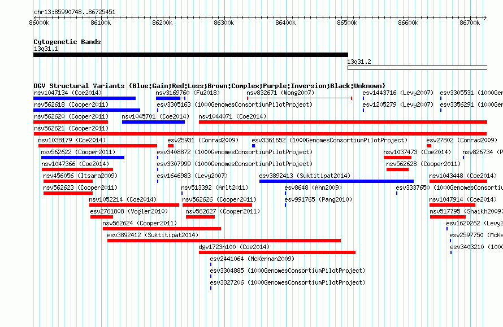Select the nsv562626 (Cooper2011) label

click(219, 199)
